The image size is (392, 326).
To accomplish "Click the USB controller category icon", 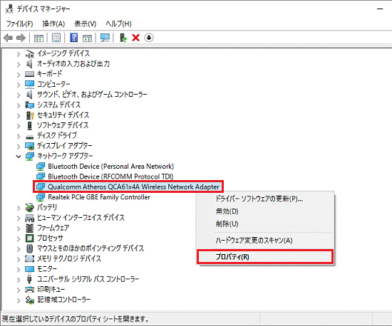I will click(x=29, y=279).
